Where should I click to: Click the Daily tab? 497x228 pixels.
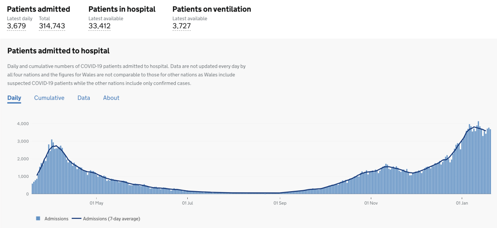pos(14,98)
